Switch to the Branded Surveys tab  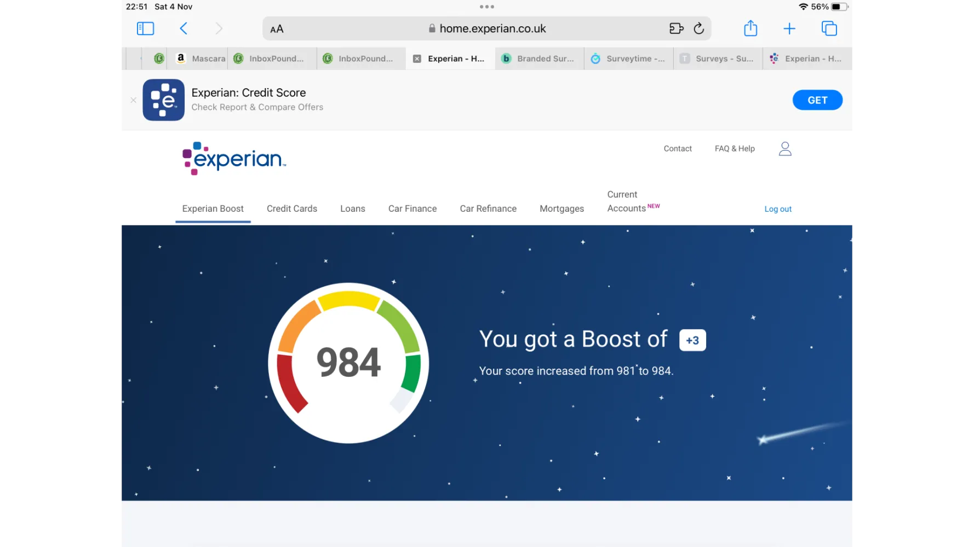pos(540,59)
